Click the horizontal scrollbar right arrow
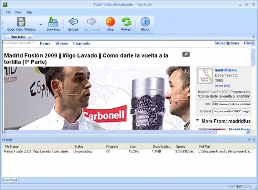The image size is (258, 190). coord(248,132)
